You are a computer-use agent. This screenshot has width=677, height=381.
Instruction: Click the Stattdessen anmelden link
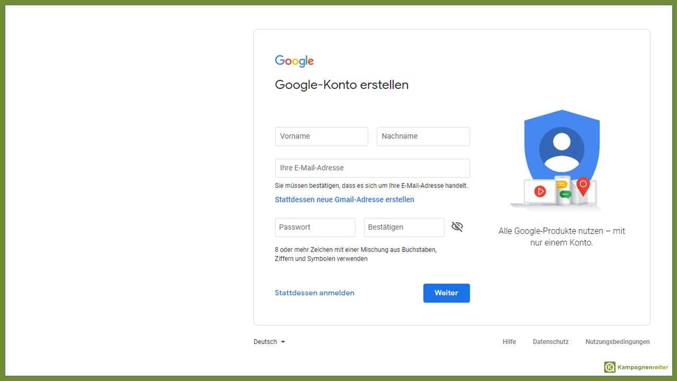click(x=315, y=293)
